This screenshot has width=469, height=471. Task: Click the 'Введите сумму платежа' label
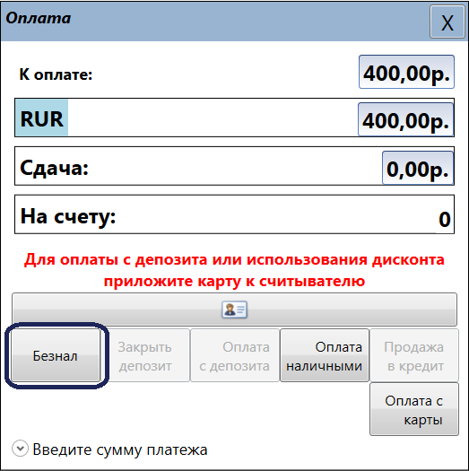pyautogui.click(x=120, y=449)
